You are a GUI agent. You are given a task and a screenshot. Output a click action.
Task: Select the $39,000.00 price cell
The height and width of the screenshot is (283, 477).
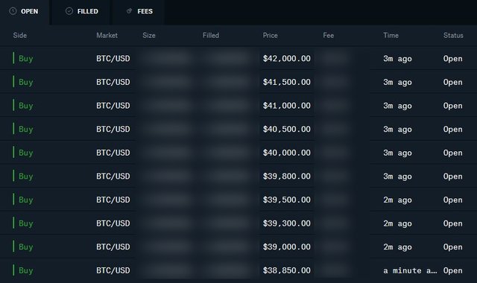point(286,247)
